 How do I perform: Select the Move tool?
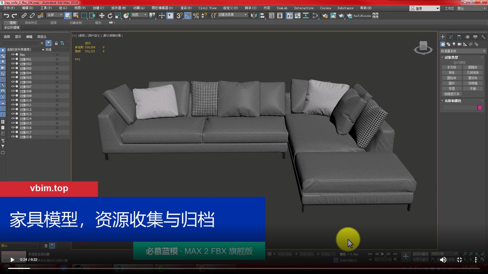[x=102, y=16]
